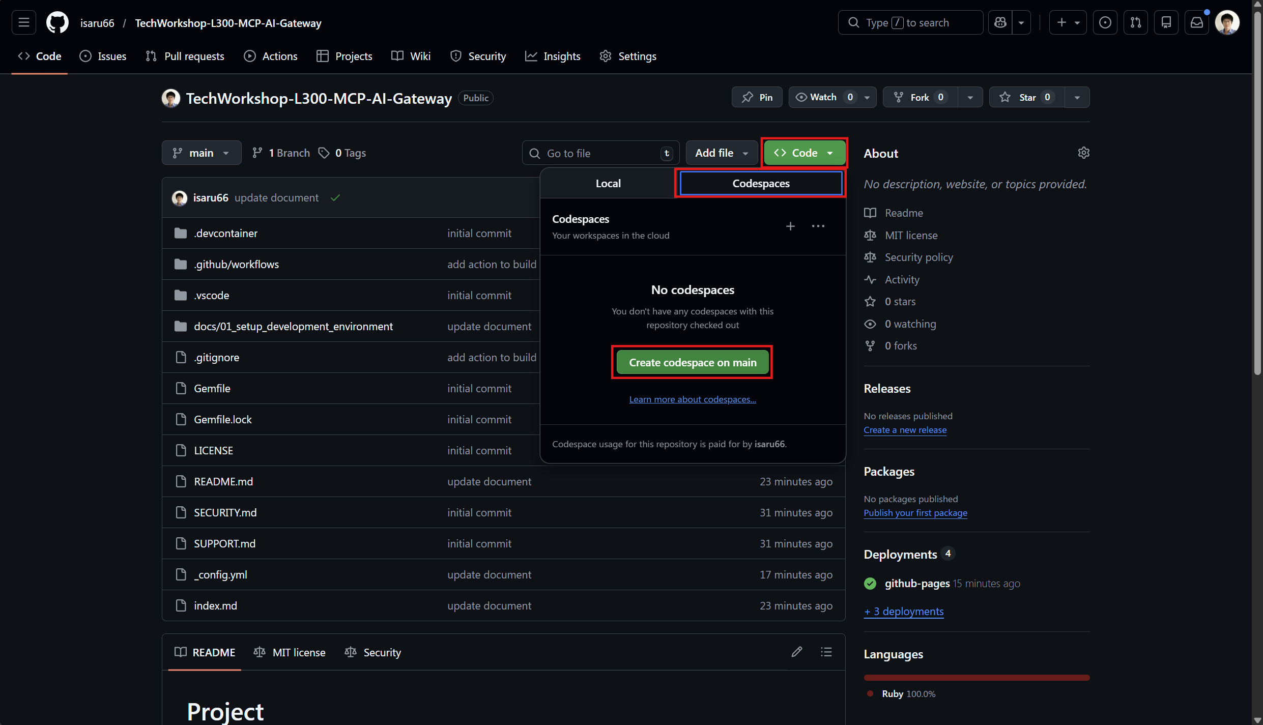This screenshot has height=725, width=1263.
Task: Open the Pull requests tab
Action: point(185,56)
